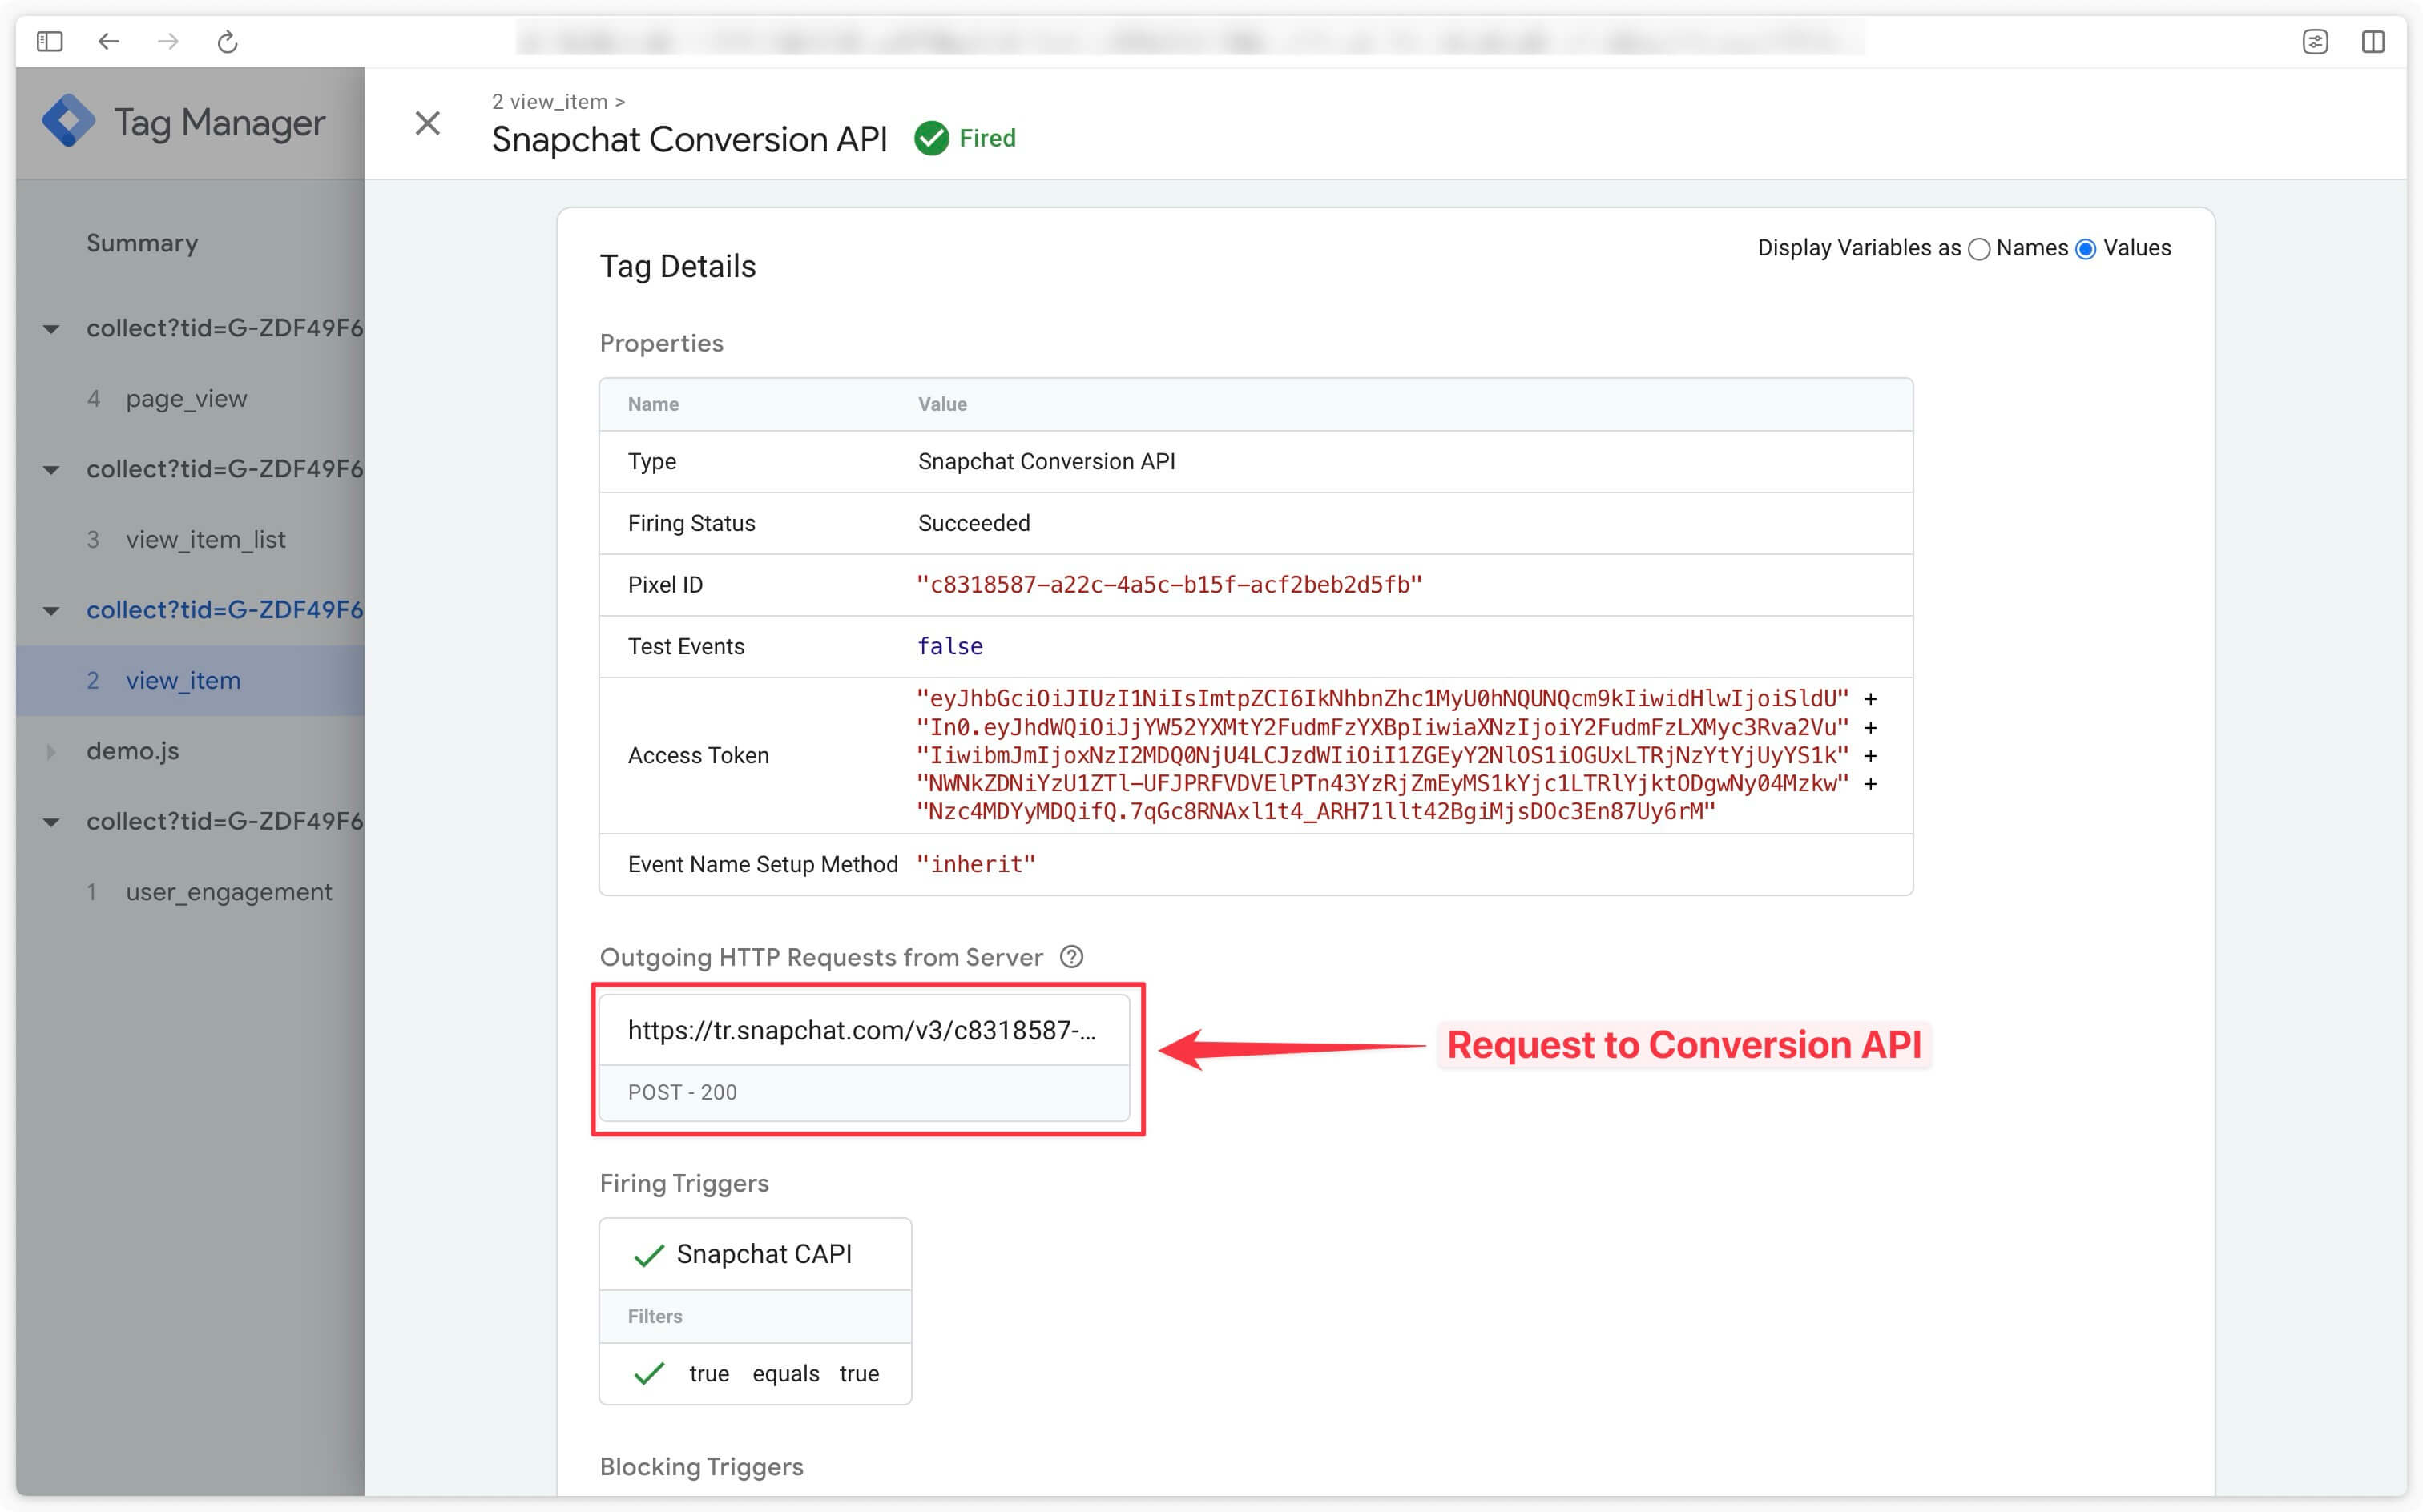The width and height of the screenshot is (2423, 1512).
Task: Click the Snapchat CAPI trigger checkmark icon
Action: [649, 1255]
